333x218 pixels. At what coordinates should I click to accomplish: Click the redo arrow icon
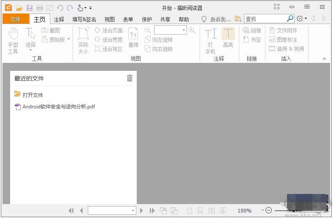pyautogui.click(x=70, y=8)
